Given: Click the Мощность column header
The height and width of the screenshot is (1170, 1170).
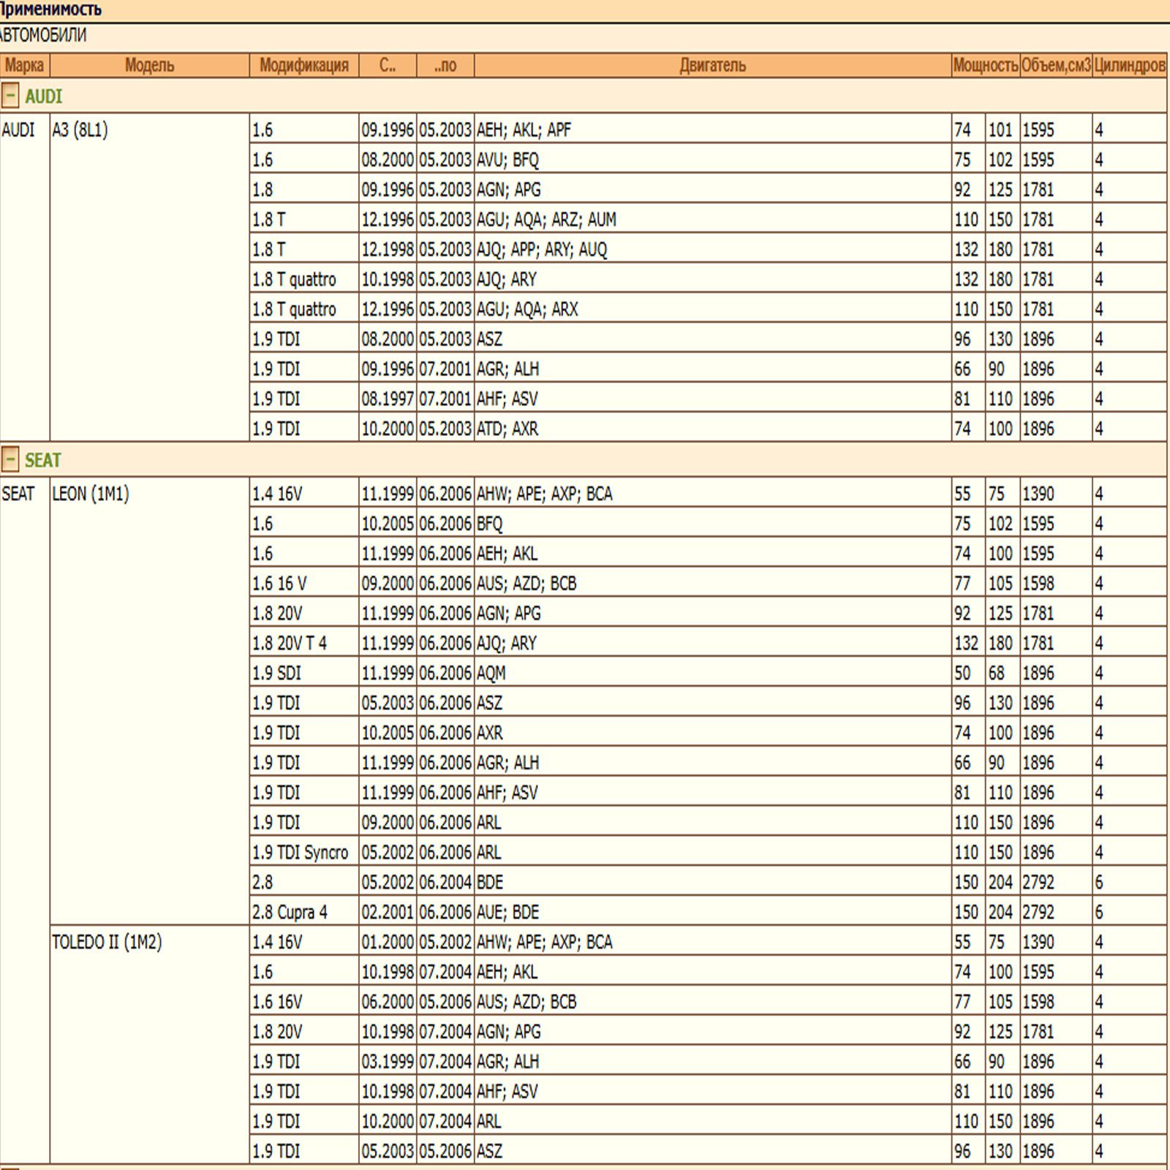Looking at the screenshot, I should pyautogui.click(x=985, y=65).
